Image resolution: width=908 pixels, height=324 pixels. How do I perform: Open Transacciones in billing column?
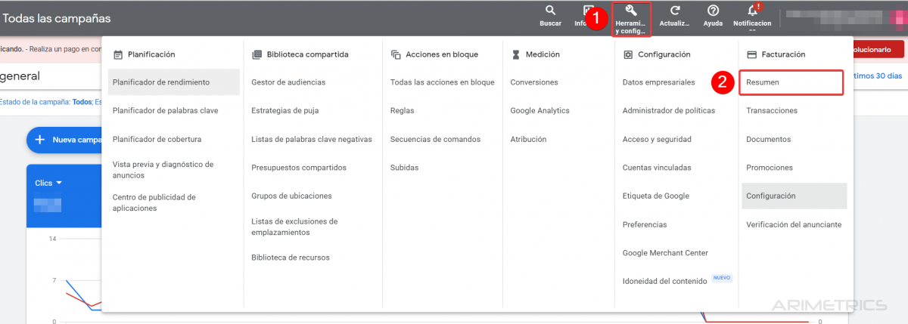tap(772, 110)
